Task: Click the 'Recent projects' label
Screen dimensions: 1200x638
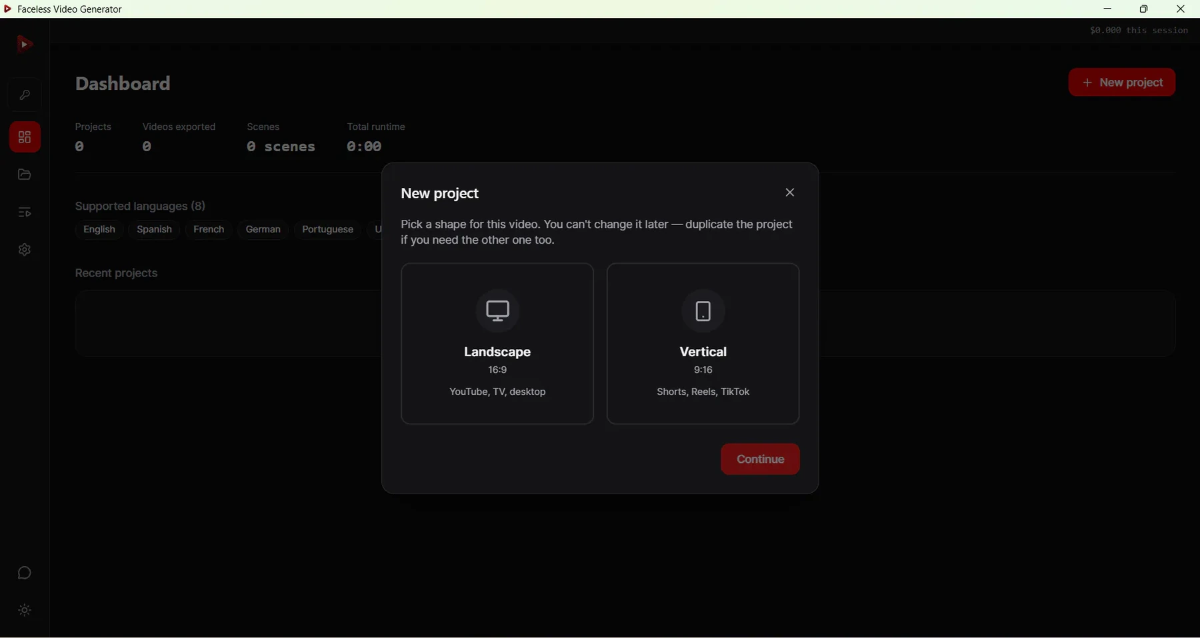Action: 117,274
